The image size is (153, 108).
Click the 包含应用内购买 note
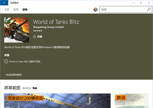13,75
